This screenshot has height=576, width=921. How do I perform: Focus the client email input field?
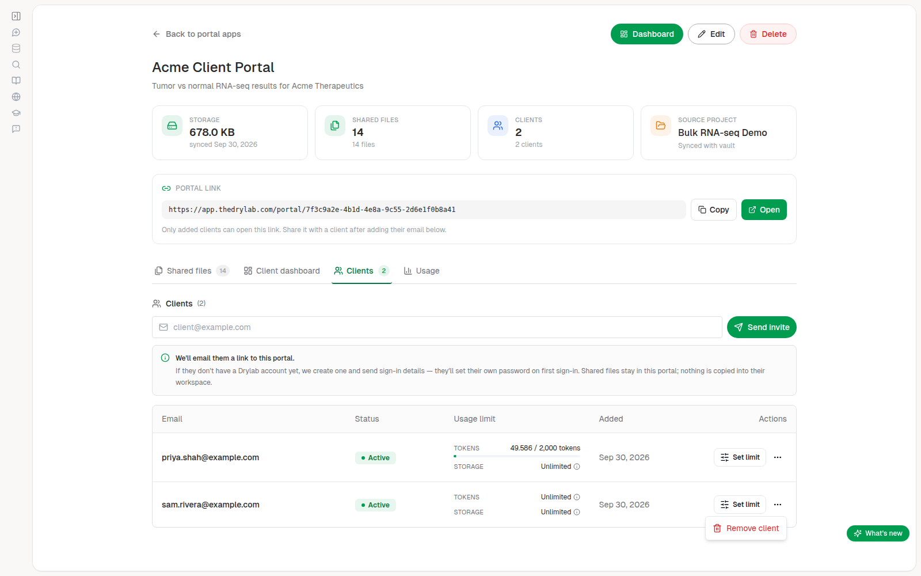tap(437, 327)
